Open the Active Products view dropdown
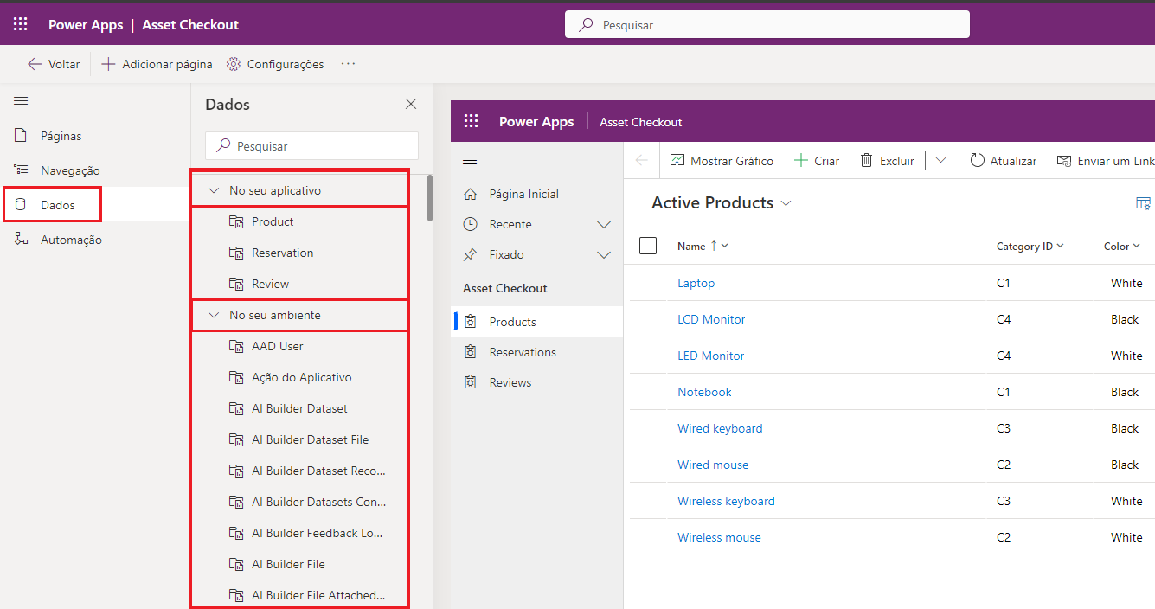Image resolution: width=1155 pixels, height=609 pixels. coord(786,203)
